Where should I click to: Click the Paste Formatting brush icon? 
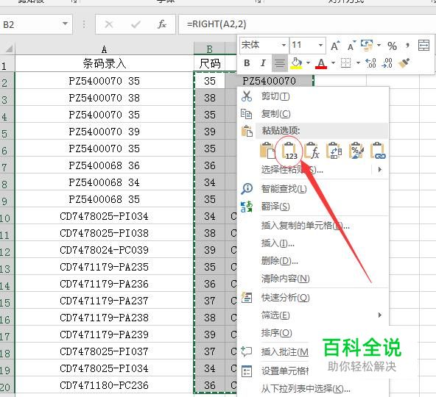coord(356,150)
